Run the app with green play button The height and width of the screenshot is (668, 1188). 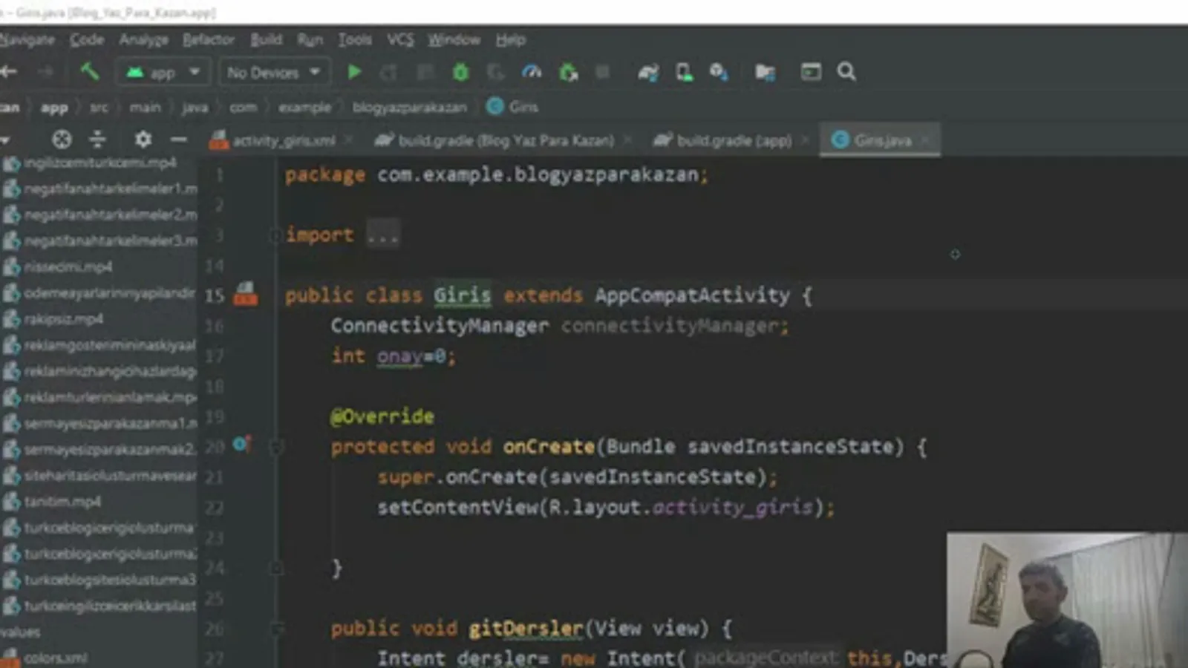(x=354, y=72)
